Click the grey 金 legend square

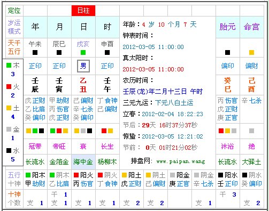(x=9, y=129)
